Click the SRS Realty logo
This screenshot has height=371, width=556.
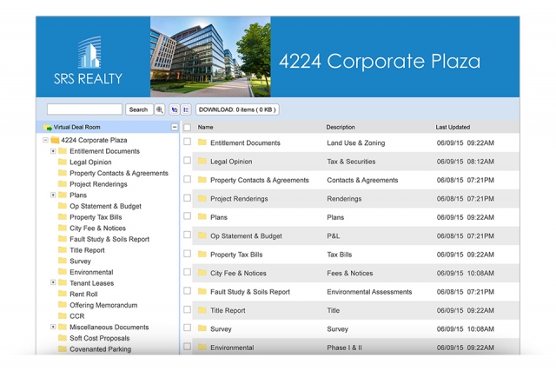click(x=88, y=63)
